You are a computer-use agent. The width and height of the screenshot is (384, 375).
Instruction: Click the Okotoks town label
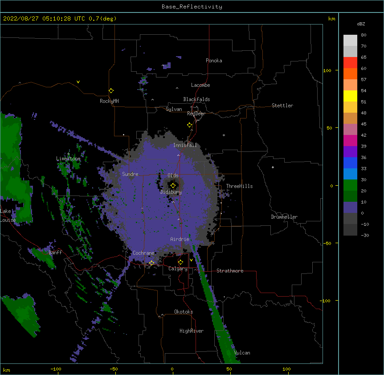tap(184, 312)
